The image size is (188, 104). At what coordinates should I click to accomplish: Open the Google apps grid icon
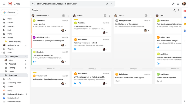point(178,4)
